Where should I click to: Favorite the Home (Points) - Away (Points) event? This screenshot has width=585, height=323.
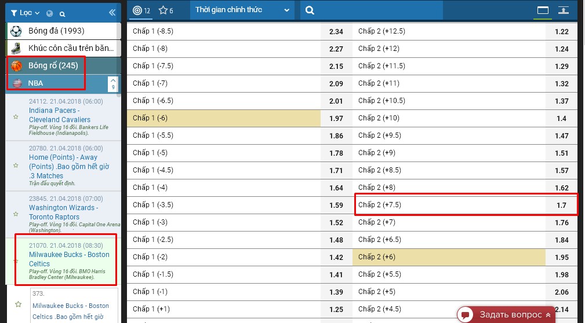(16, 166)
